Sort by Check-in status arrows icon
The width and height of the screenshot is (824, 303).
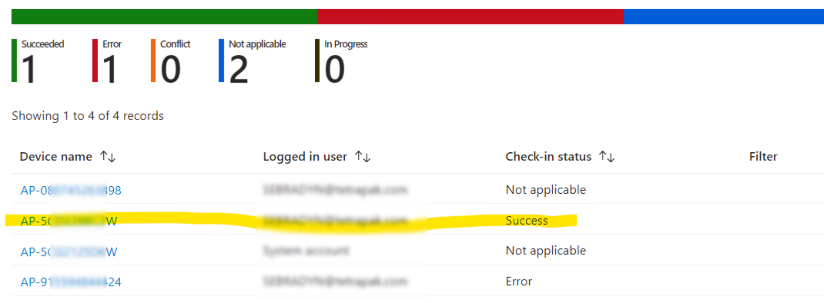[606, 156]
